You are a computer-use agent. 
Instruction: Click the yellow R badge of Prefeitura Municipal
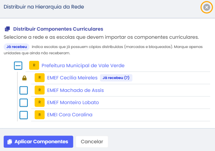[x=34, y=65]
